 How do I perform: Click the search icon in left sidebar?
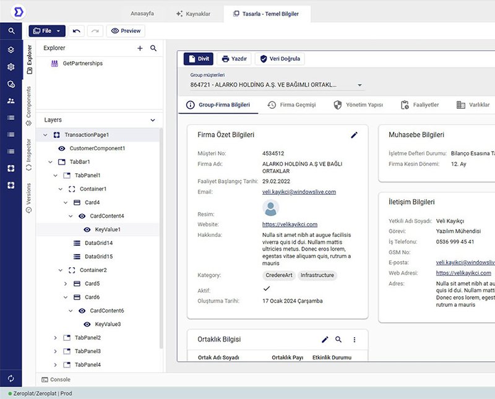tap(11, 30)
